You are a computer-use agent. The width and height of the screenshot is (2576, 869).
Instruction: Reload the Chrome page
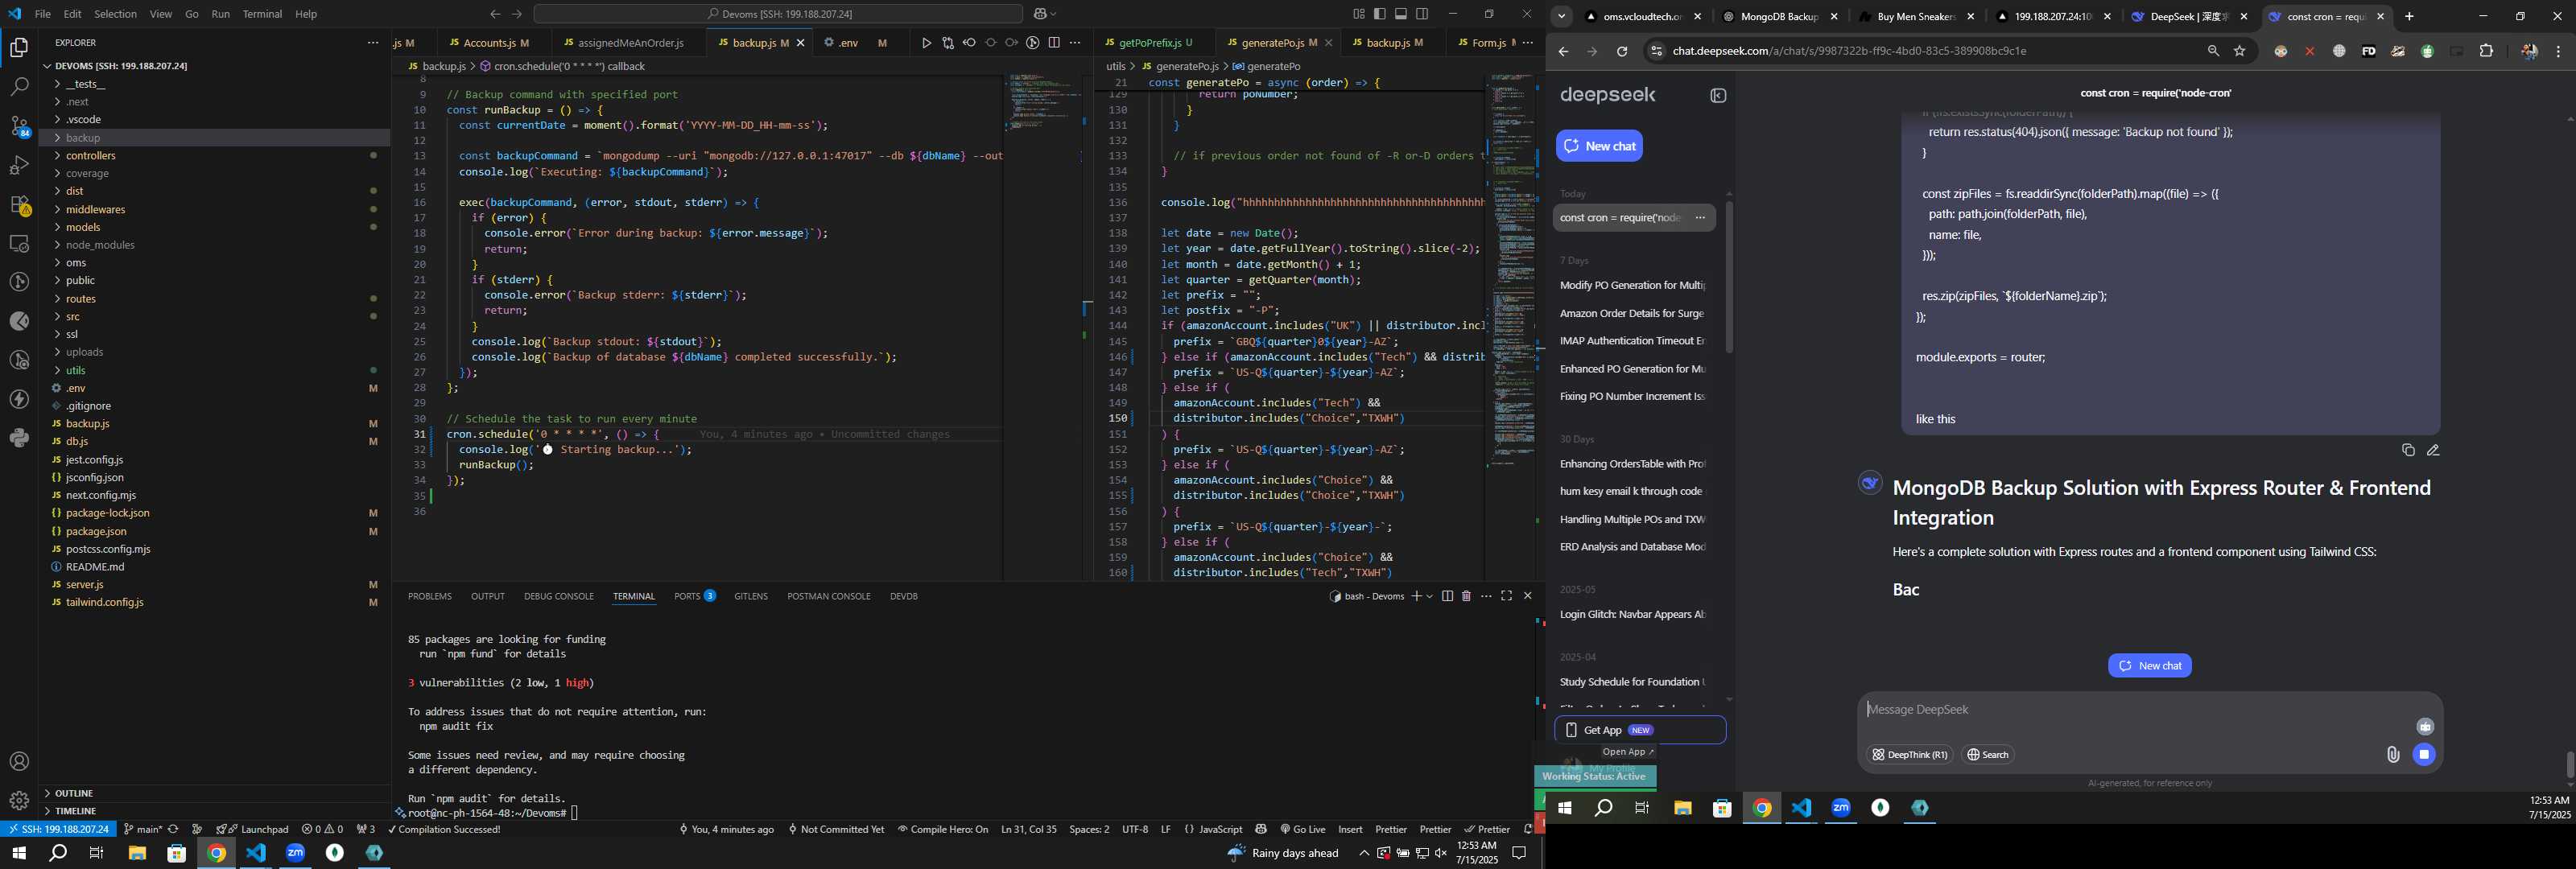coord(1622,52)
